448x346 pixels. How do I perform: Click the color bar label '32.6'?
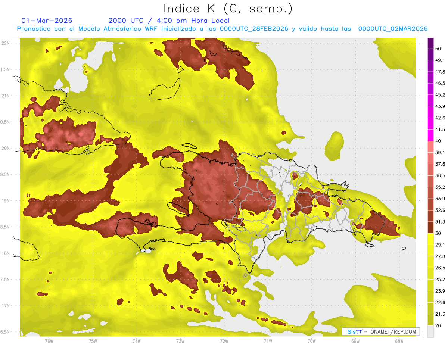[x=440, y=210]
